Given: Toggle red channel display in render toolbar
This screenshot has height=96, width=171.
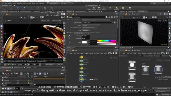Looking at the screenshot, I should tap(7, 65).
